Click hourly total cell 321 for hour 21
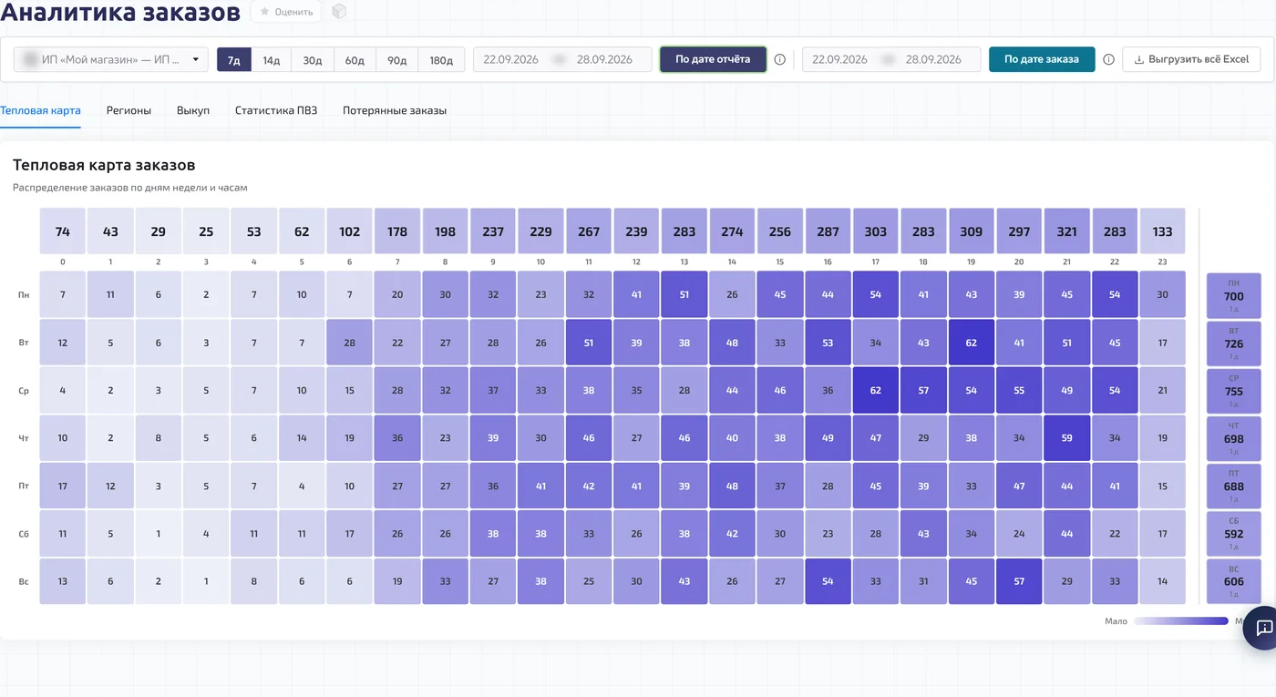 click(x=1067, y=231)
